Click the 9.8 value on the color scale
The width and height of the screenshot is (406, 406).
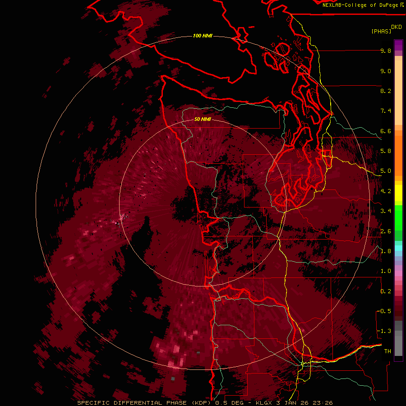pyautogui.click(x=386, y=51)
